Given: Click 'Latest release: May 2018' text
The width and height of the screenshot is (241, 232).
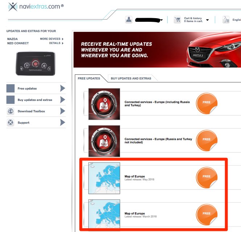Looking at the screenshot, I should point(140,179).
